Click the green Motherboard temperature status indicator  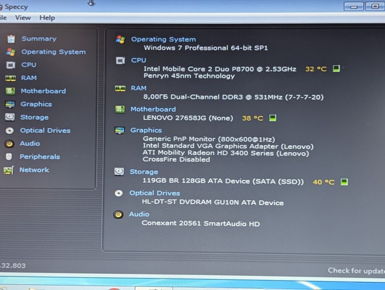click(272, 118)
